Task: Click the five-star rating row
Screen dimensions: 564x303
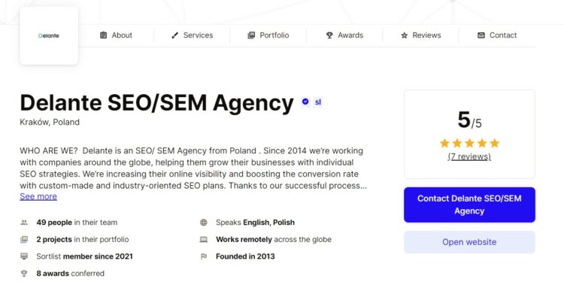Action: click(x=469, y=144)
